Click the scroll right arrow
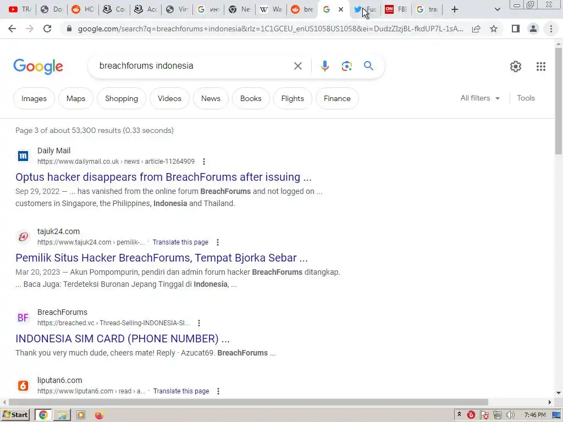The image size is (563, 422). point(550,402)
